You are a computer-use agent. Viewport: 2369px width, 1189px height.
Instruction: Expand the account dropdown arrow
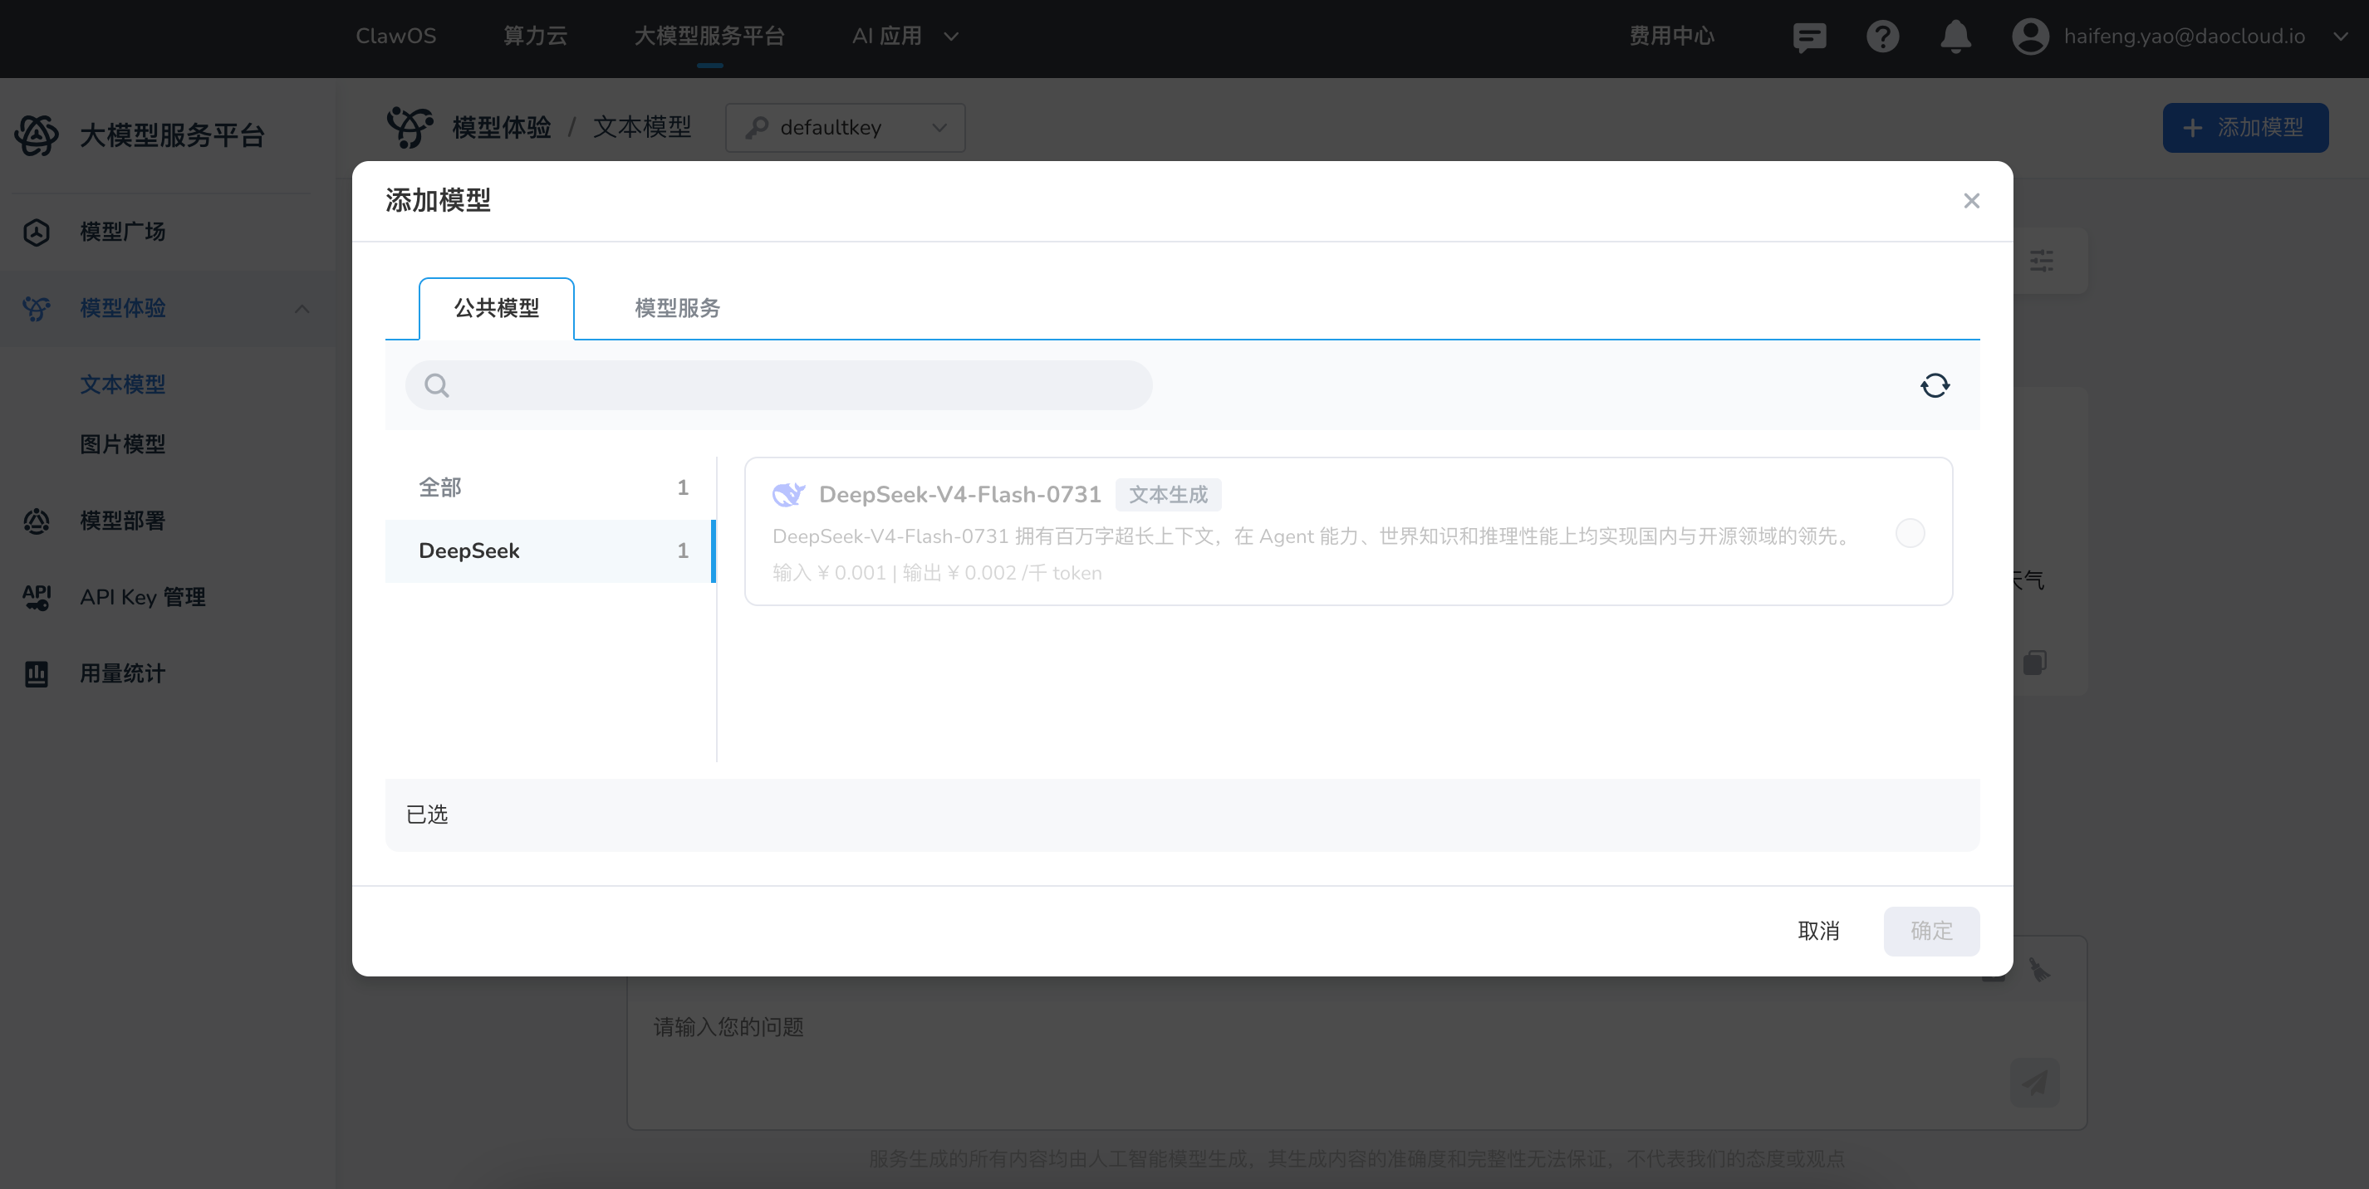(2341, 37)
